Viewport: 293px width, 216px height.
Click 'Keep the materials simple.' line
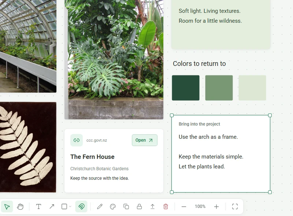(x=211, y=157)
